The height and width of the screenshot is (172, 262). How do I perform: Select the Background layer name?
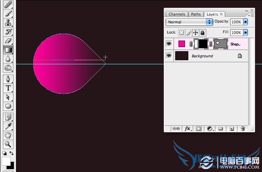[x=202, y=56]
